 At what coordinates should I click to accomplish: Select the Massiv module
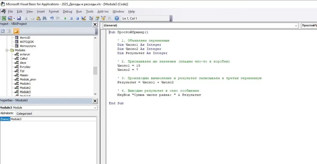click(x=24, y=75)
